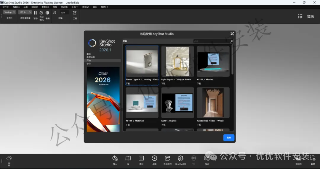Close the welcome dialog with X

[x=232, y=34]
